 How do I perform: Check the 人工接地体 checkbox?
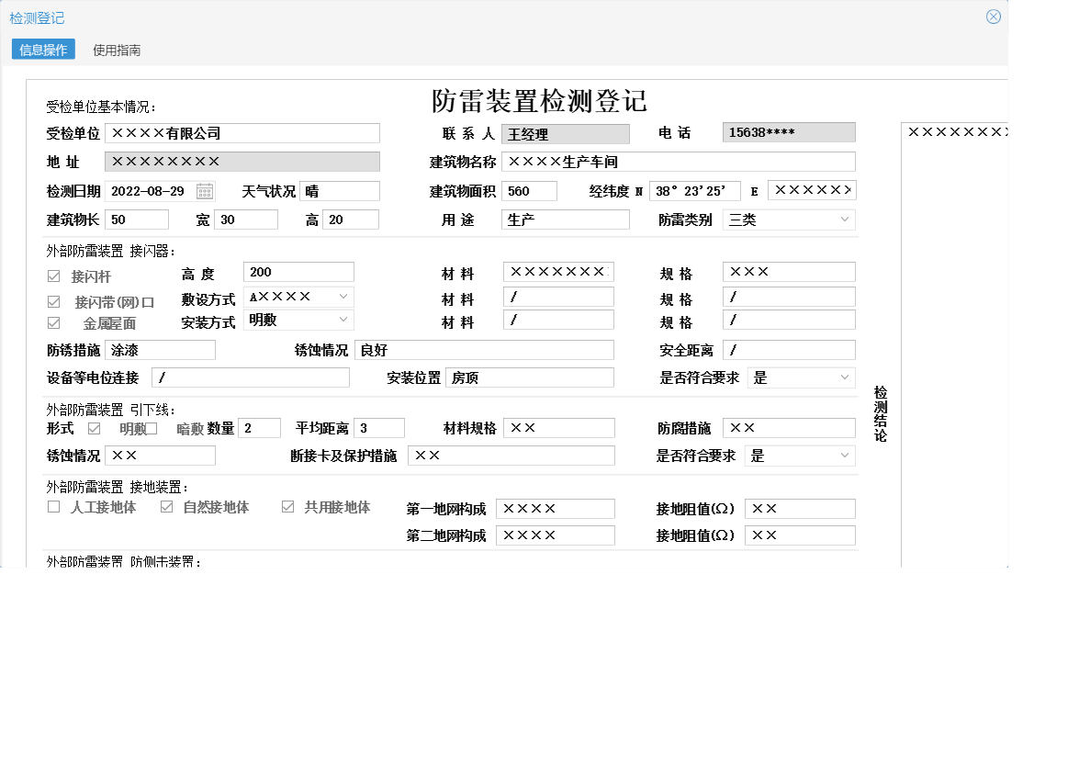(53, 505)
